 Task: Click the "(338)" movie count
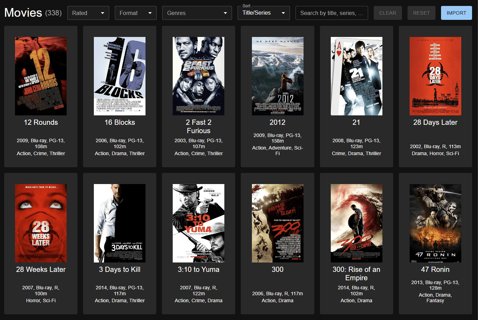click(x=53, y=13)
